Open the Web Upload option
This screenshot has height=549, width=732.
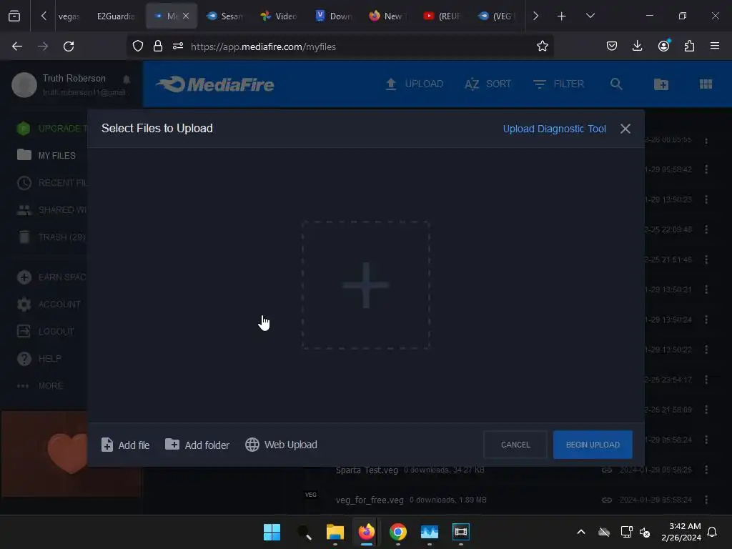(x=281, y=445)
